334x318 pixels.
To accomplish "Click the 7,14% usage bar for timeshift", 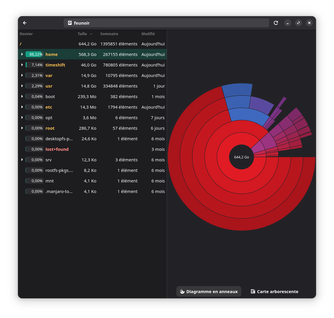I will tap(35, 65).
